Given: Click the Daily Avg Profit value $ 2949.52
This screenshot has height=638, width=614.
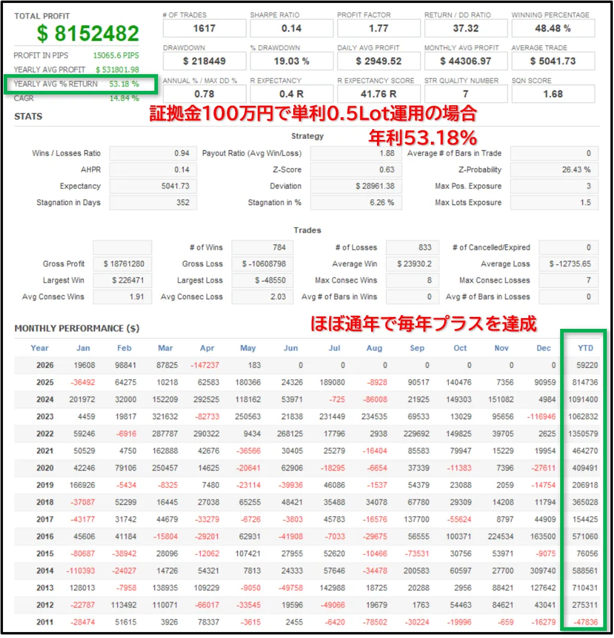Looking at the screenshot, I should tap(379, 61).
